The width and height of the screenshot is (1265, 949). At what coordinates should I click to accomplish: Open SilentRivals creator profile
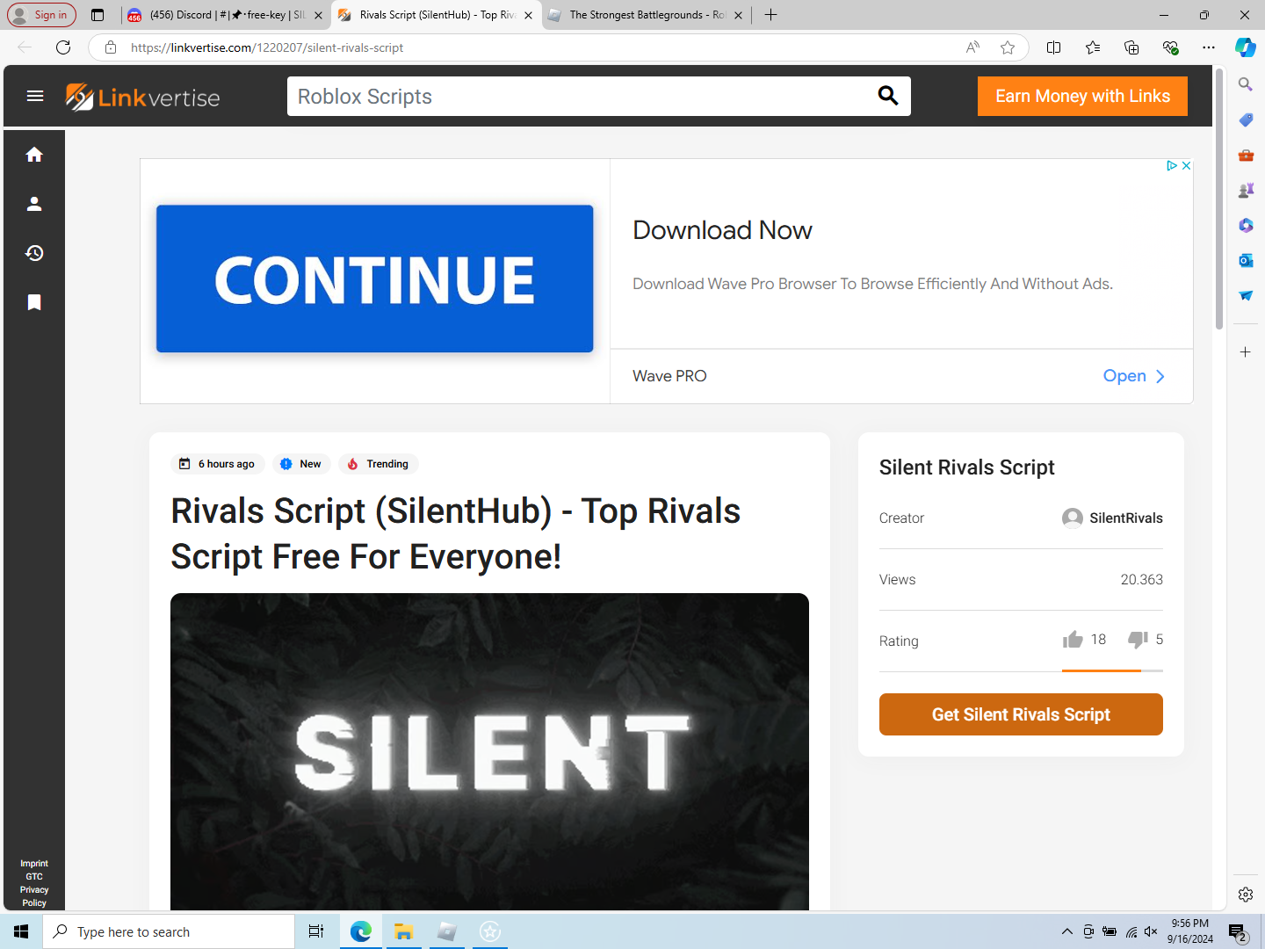coord(1112,518)
